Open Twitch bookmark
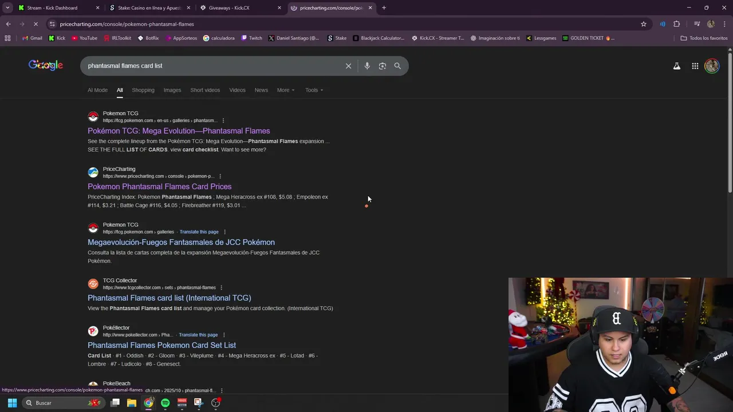The height and width of the screenshot is (412, 733). tap(251, 38)
